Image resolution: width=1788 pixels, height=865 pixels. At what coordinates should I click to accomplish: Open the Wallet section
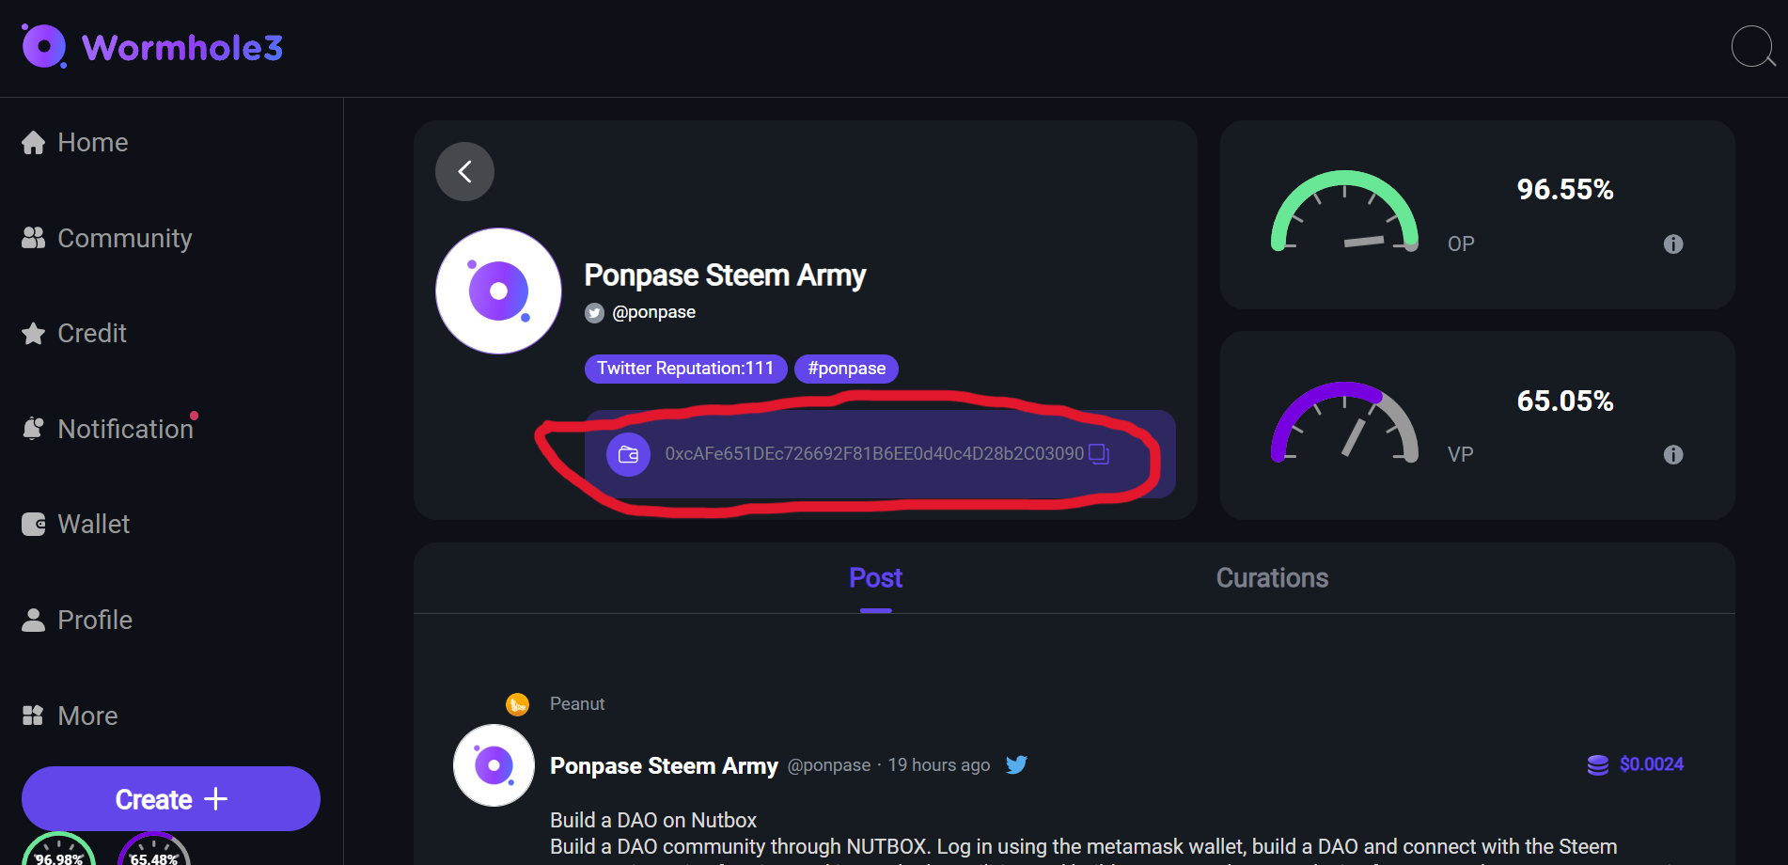click(x=93, y=524)
